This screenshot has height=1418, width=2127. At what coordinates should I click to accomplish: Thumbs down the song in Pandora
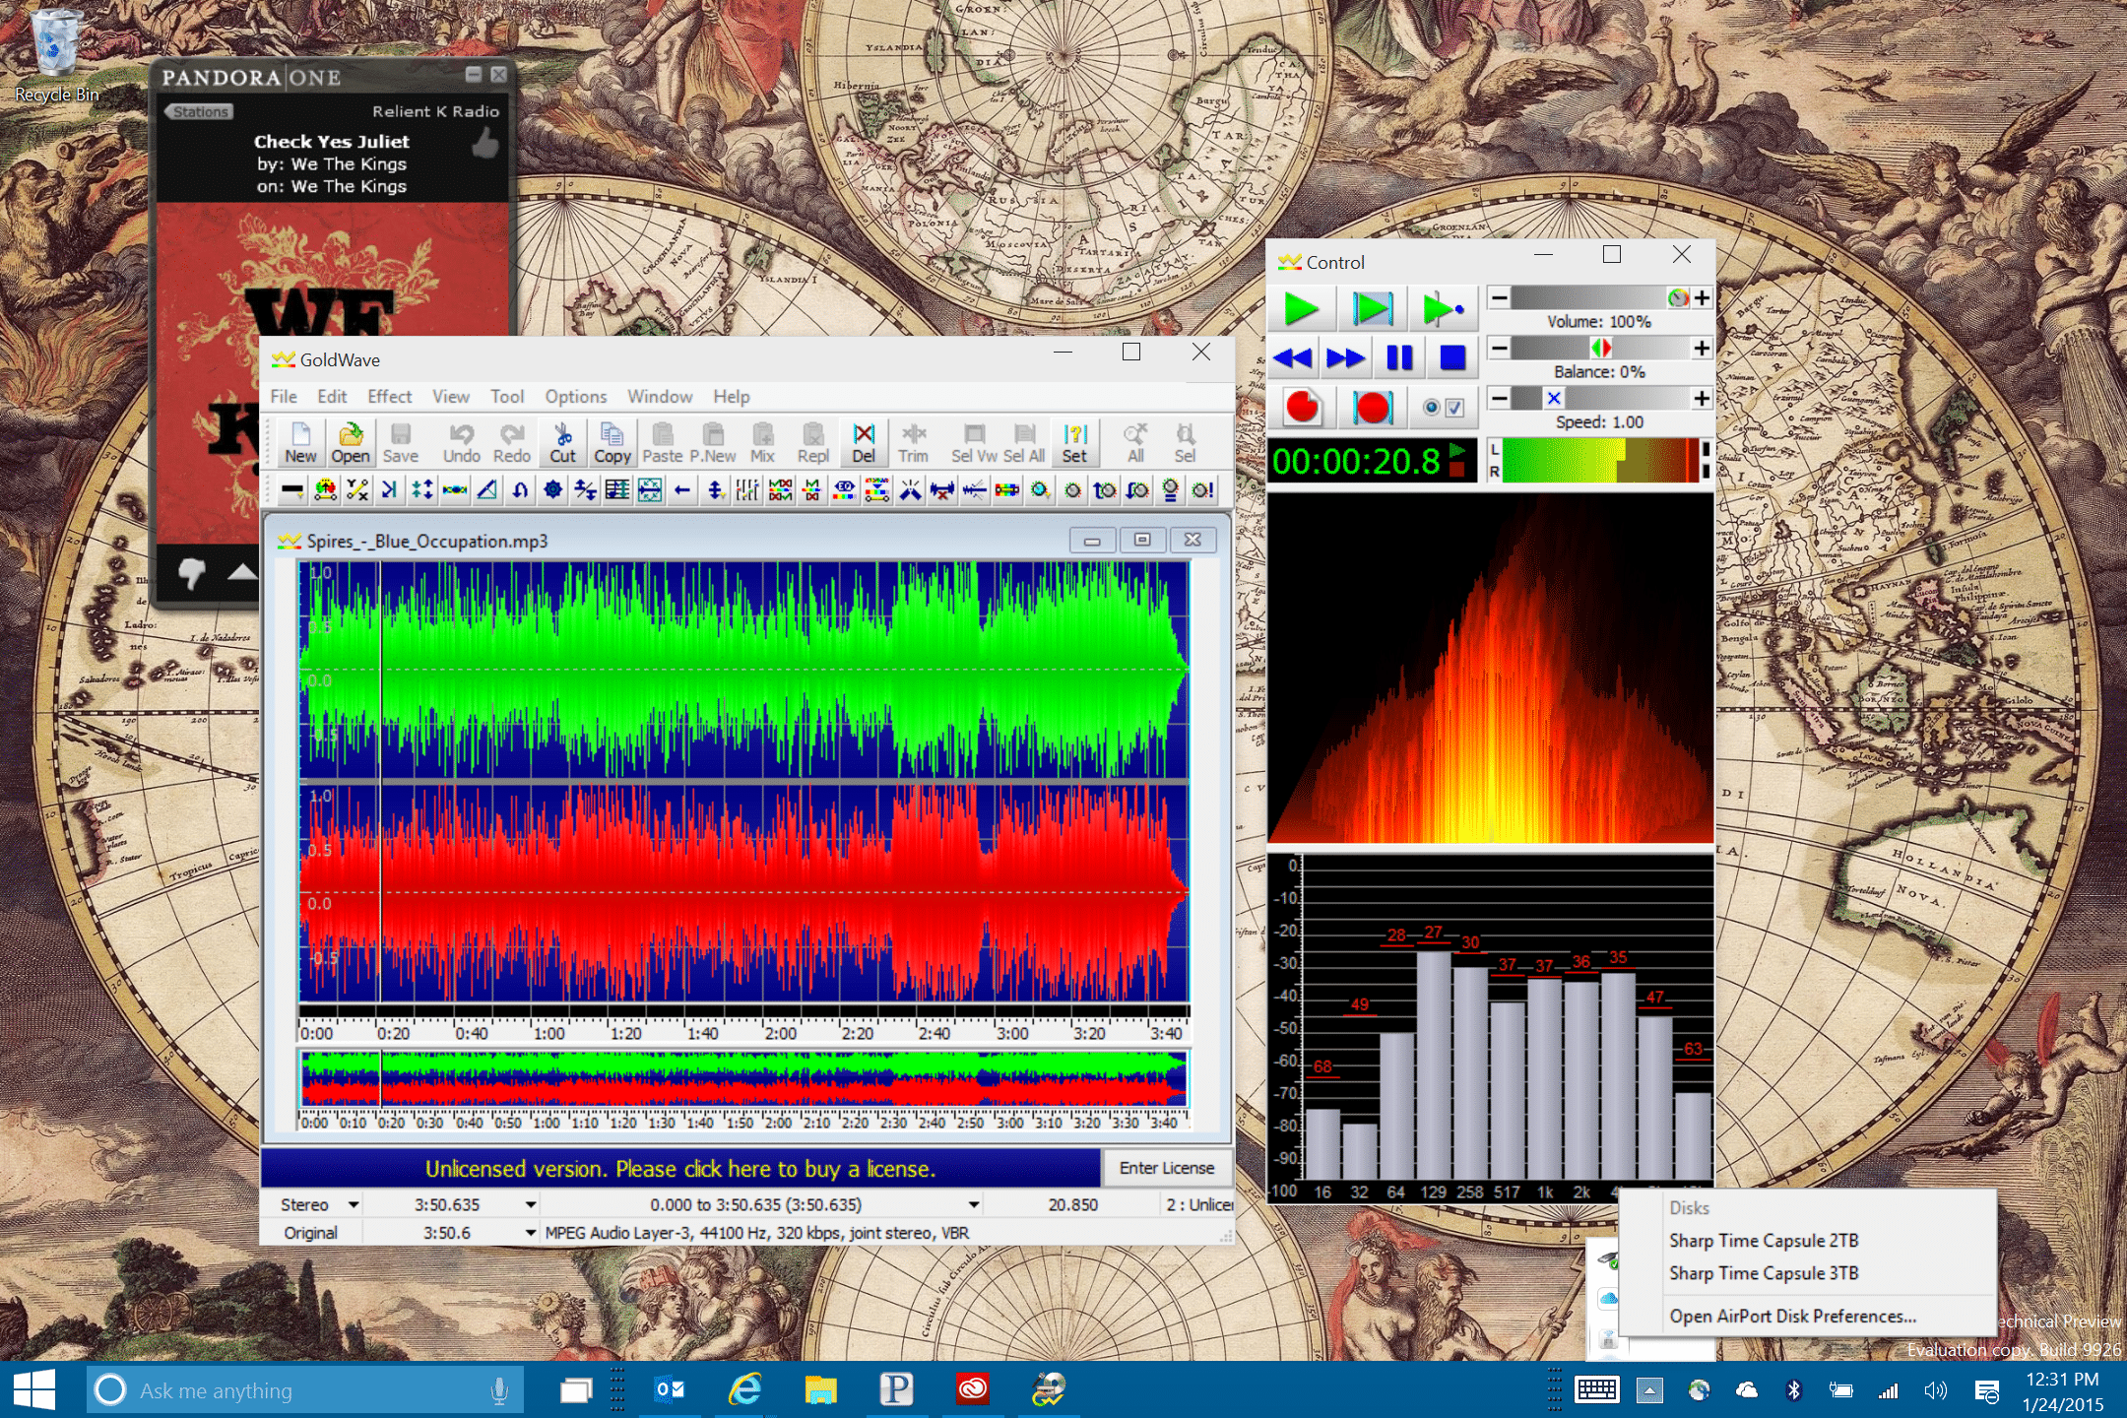[x=191, y=572]
